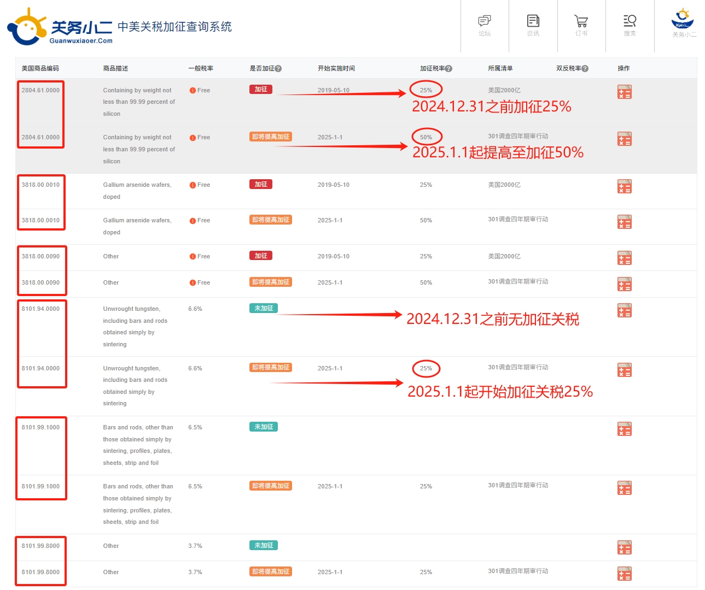Open calculator for 3818.00.0010 row dated 2019-05-10

624,186
